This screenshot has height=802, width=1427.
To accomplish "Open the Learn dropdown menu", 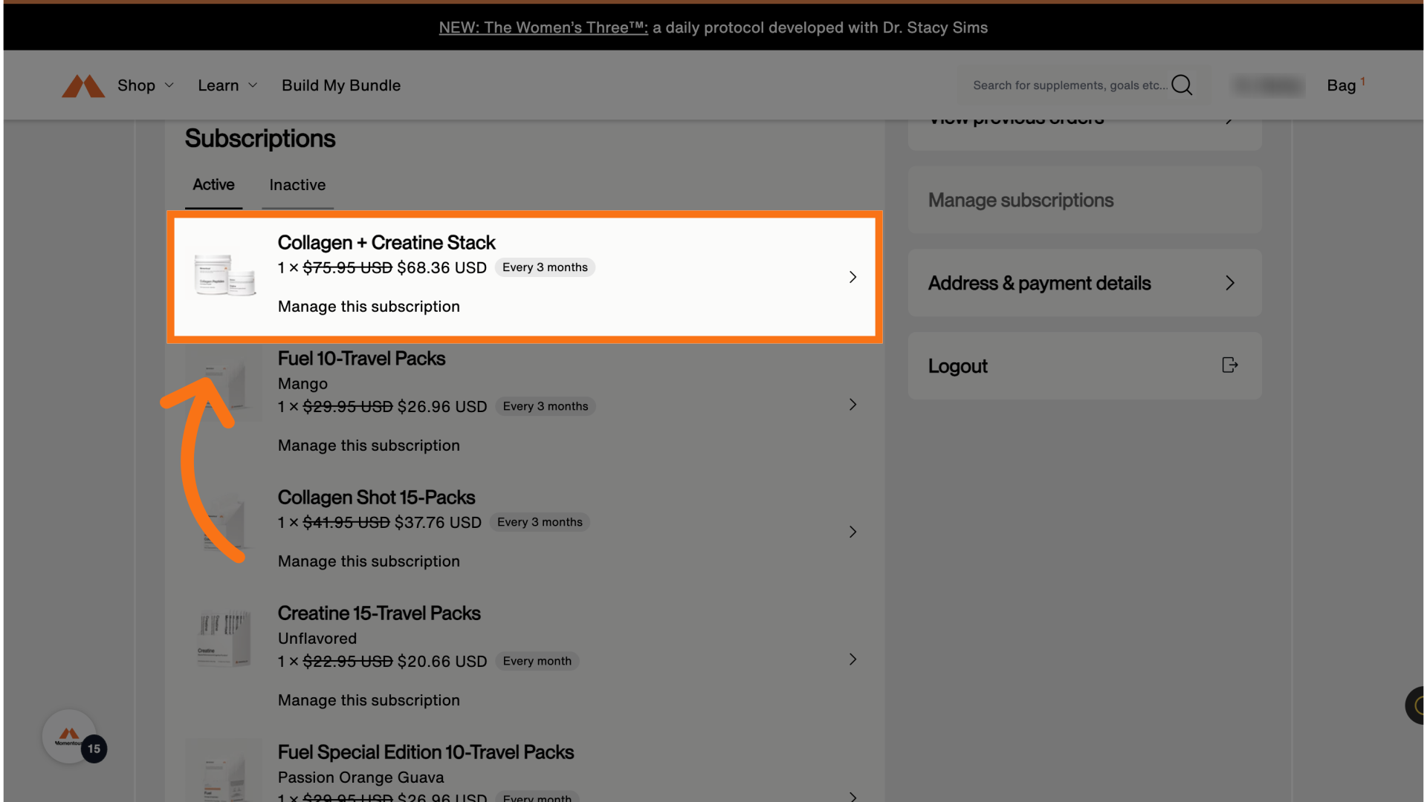I will (x=227, y=85).
